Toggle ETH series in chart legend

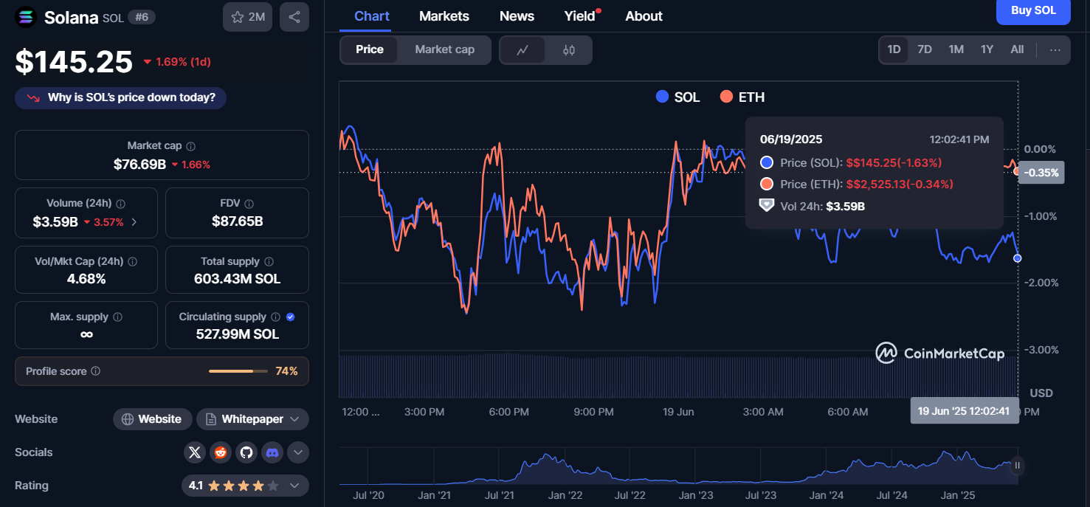(742, 97)
